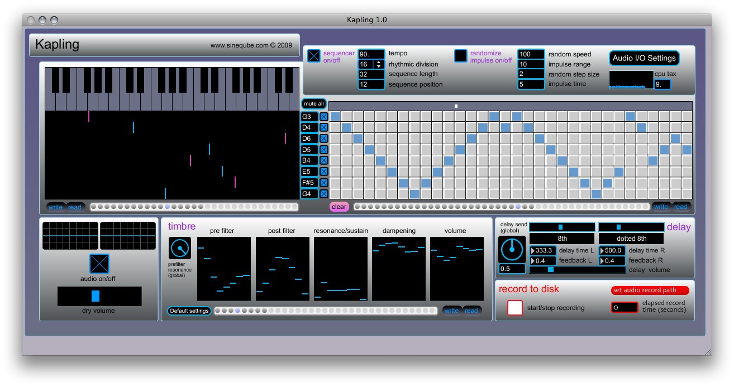Toggle mute box for the E5 row
Screen dimensions: 734x386
[x=323, y=171]
